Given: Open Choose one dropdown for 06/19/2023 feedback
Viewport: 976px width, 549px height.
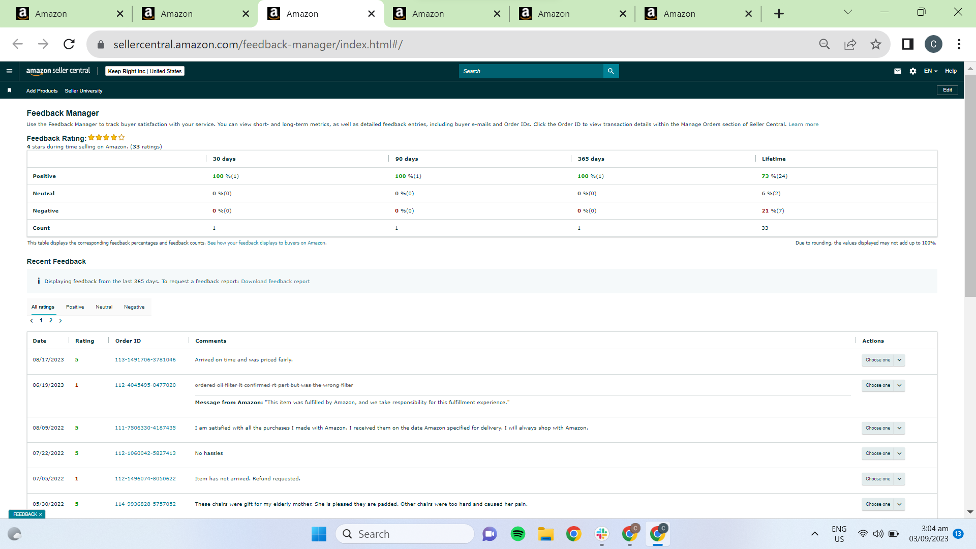Looking at the screenshot, I should pyautogui.click(x=883, y=385).
